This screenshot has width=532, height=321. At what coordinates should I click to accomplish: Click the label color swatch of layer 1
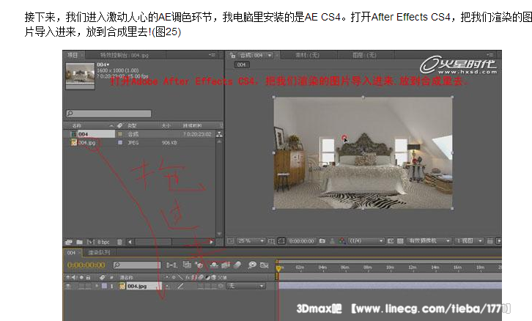click(104, 286)
